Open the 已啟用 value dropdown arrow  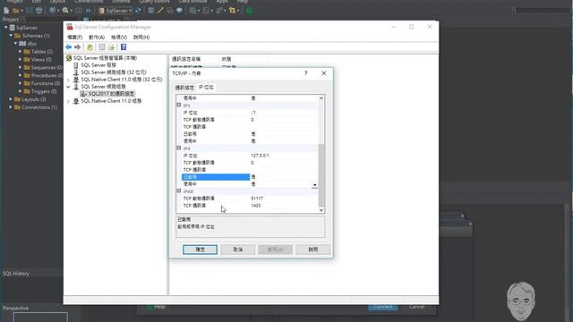coord(314,185)
